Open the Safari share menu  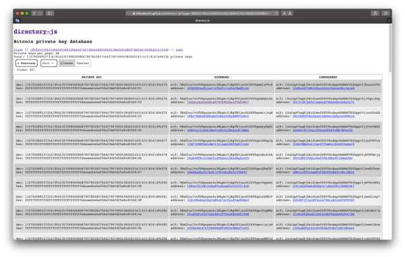tap(375, 13)
